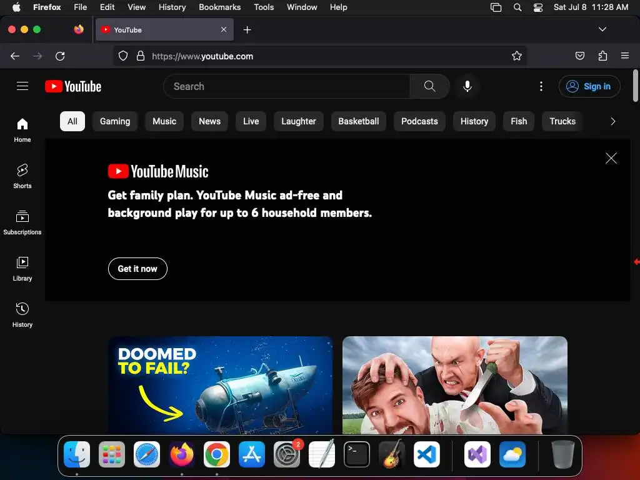Open the Doomed to Fail submarine video
This screenshot has height=480, width=640.
pyautogui.click(x=221, y=385)
